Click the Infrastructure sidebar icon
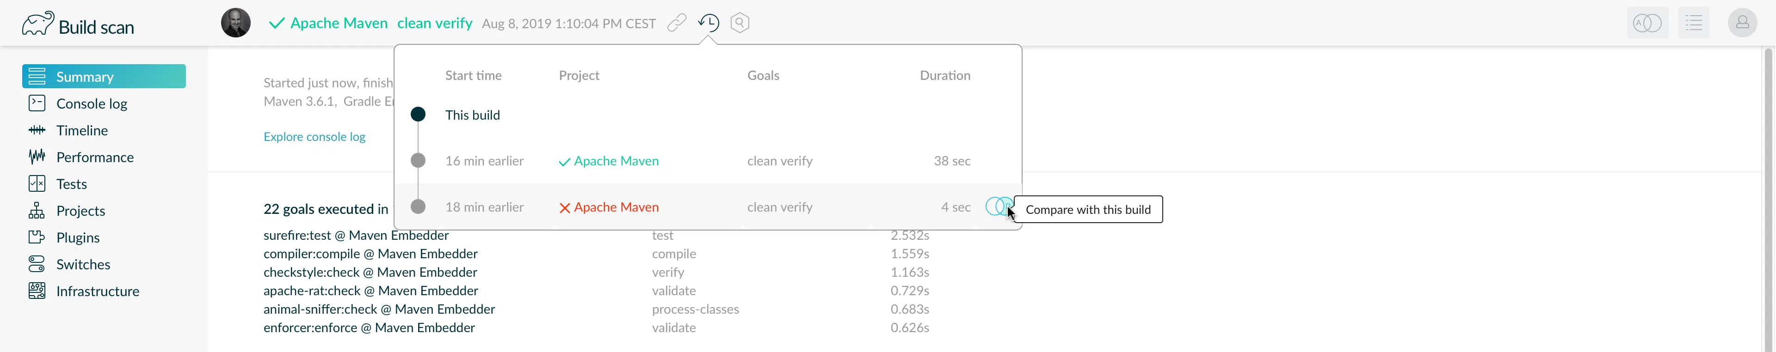The height and width of the screenshot is (352, 1776). (37, 291)
